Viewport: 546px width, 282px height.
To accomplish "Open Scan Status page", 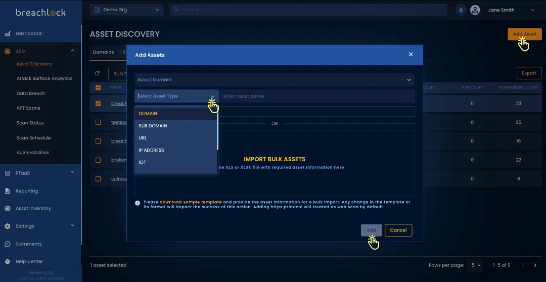I will (x=30, y=123).
